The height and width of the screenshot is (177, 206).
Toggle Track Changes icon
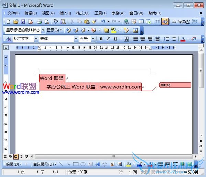point(126,30)
